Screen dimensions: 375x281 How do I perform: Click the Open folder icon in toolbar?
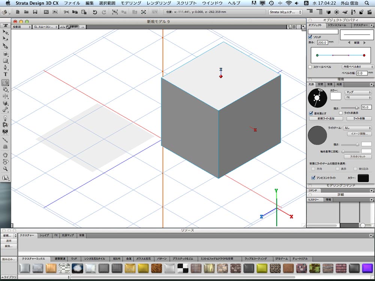[26, 12]
